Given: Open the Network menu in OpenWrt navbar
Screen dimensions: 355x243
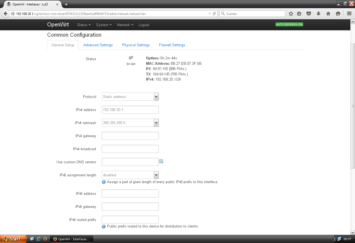Looking at the screenshot, I should point(125,25).
